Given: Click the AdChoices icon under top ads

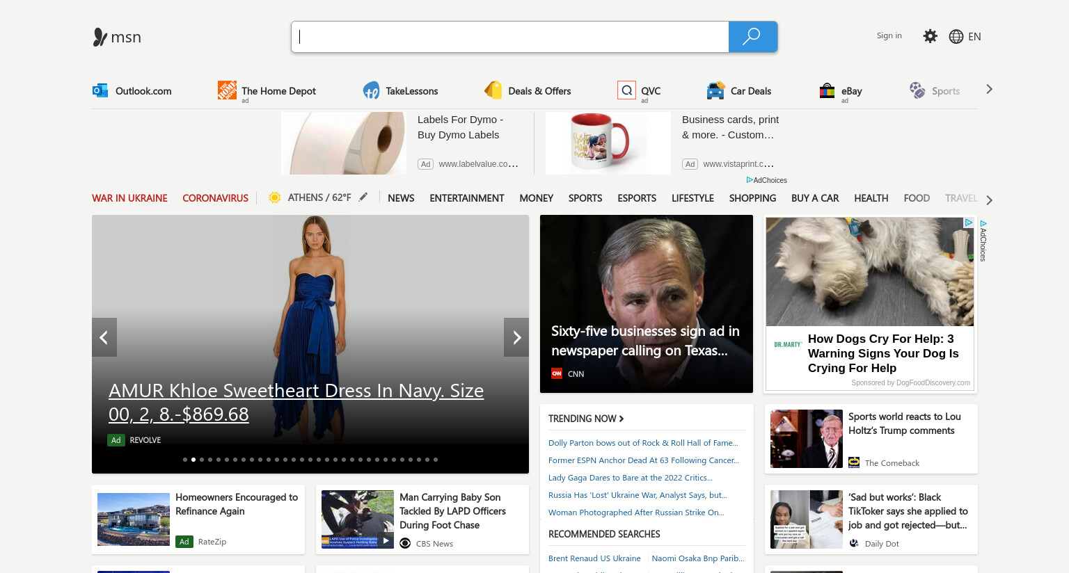Looking at the screenshot, I should click(x=750, y=180).
